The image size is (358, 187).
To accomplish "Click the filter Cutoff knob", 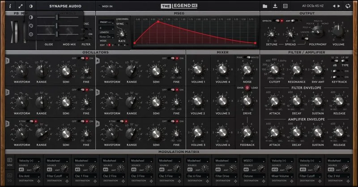I will click(x=274, y=70).
